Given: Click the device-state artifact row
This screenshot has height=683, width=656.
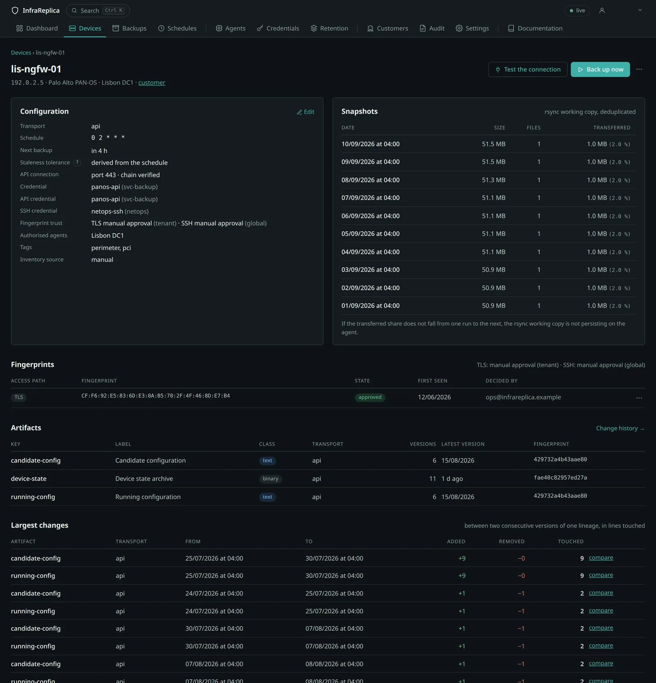Looking at the screenshot, I should coord(328,478).
